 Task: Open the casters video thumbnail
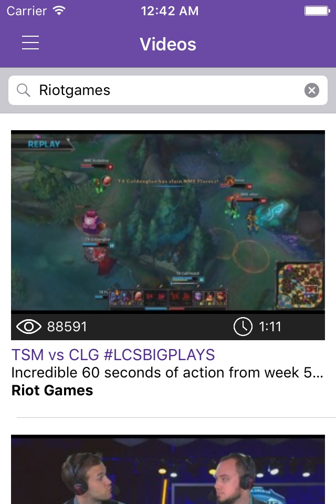[x=168, y=469]
